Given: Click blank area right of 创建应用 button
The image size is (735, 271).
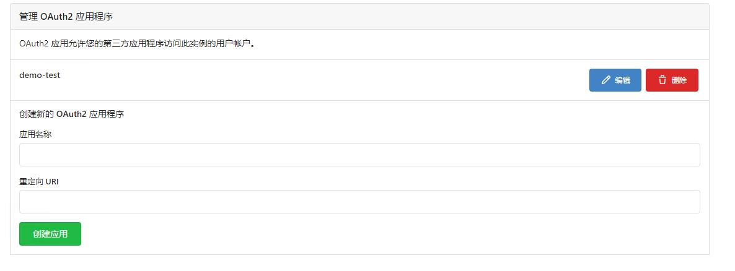Looking at the screenshot, I should coord(372,234).
